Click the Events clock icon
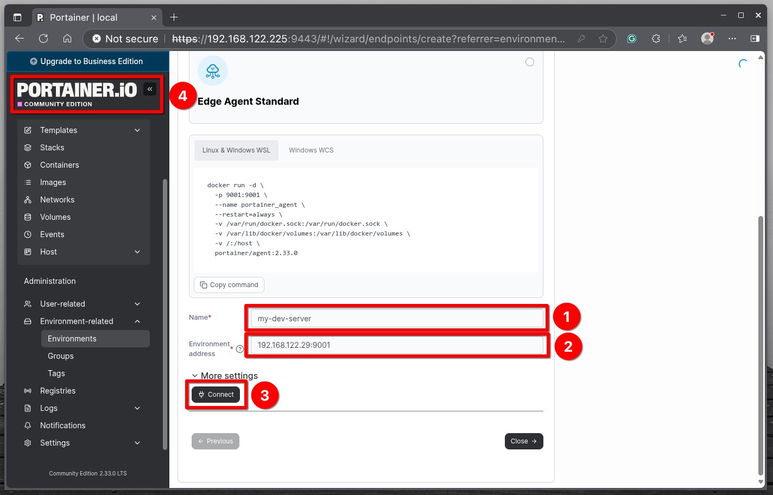The width and height of the screenshot is (773, 495). (x=28, y=234)
